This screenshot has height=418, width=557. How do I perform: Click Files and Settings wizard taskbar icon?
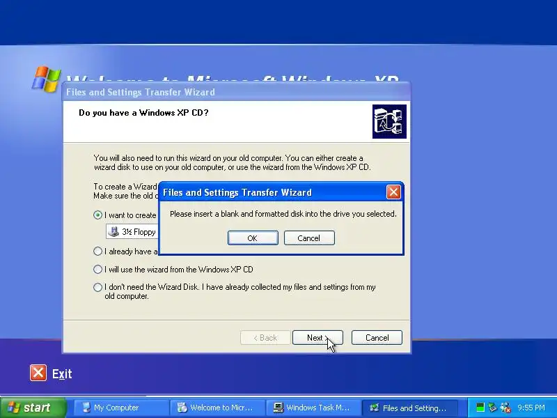click(374, 408)
